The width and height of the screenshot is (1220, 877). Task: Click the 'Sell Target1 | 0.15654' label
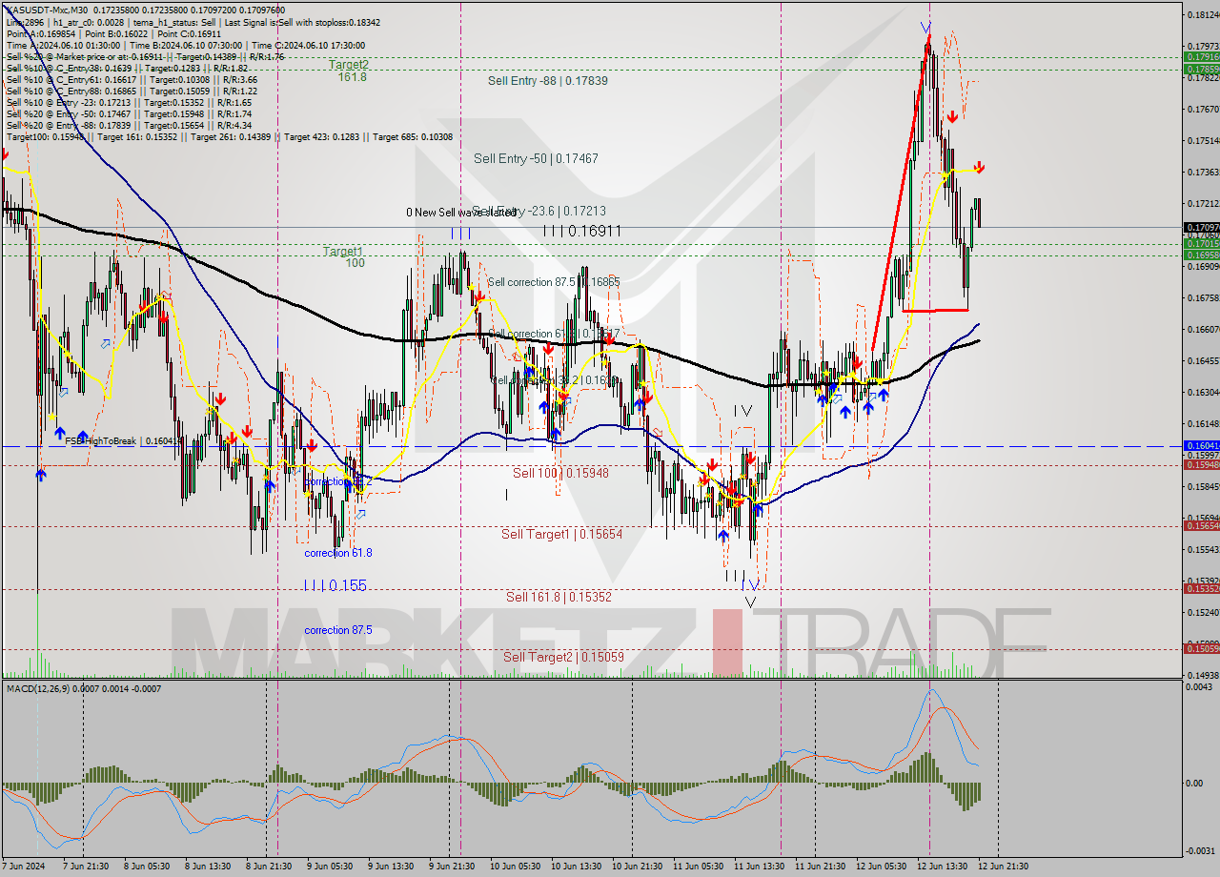pos(562,535)
